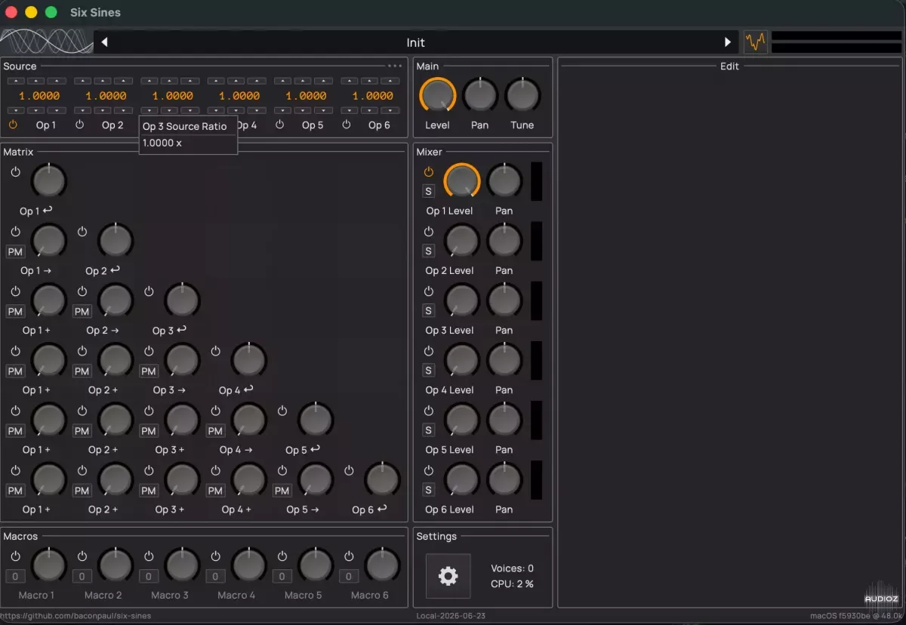This screenshot has width=906, height=625.
Task: Toggle power for Op 4 feedback in Matrix
Action: (215, 351)
